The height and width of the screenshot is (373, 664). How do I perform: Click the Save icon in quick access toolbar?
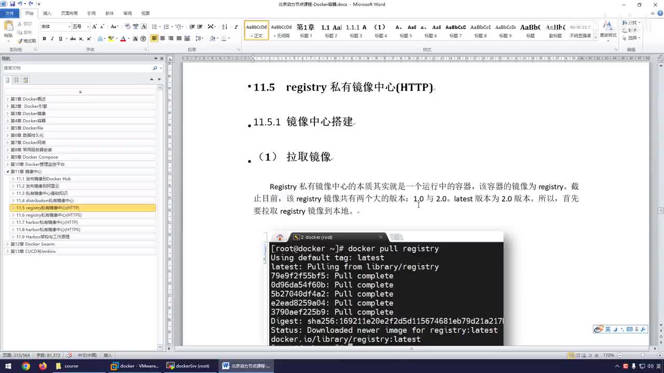click(12, 4)
